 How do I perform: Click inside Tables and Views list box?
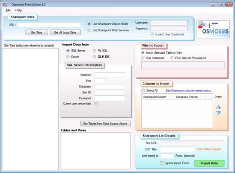[x=96, y=151]
